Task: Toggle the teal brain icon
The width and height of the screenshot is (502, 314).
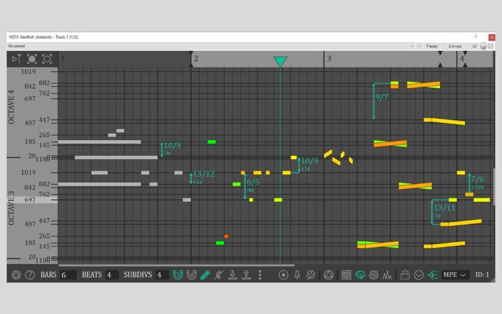Action: coord(360,275)
